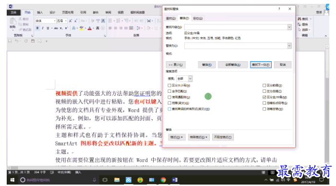Screen dimensions: 336x186
Task: Enable the 区分后缀(T) match suffix checkbox
Action: (x=264, y=91)
